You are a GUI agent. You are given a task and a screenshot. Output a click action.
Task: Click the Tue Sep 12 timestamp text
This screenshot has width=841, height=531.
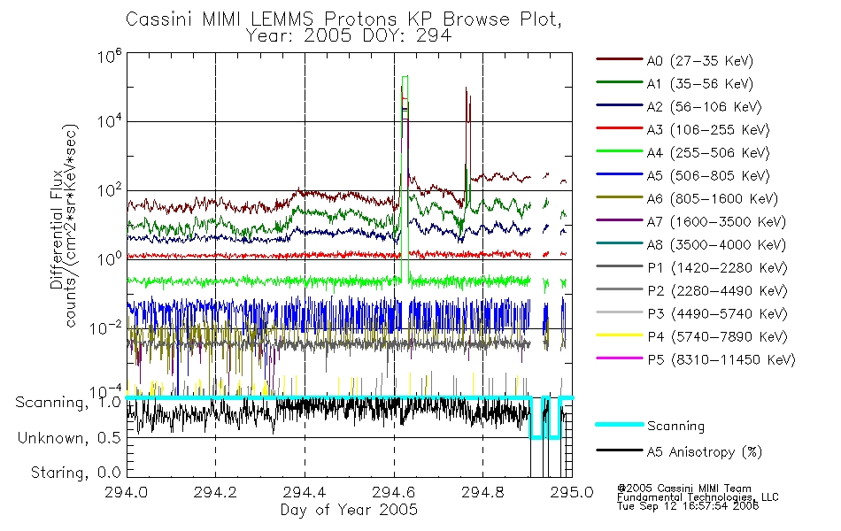coord(688,506)
